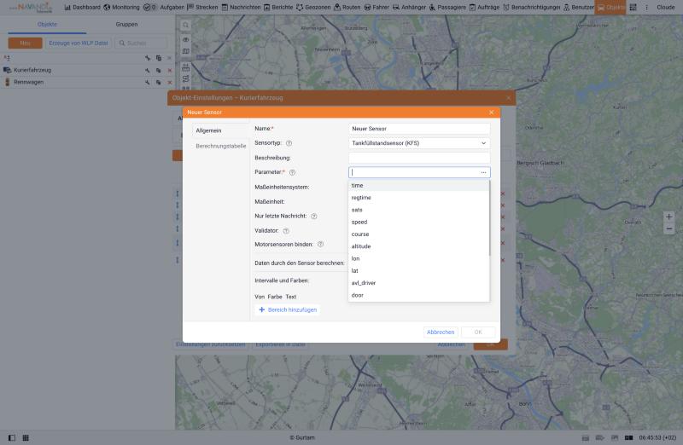Pick 'lon' in the parameter list

point(418,259)
